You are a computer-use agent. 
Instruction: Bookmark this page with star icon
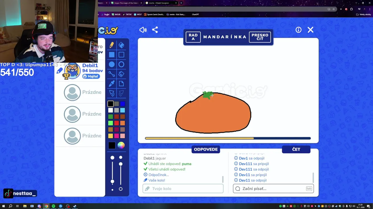tap(334, 9)
